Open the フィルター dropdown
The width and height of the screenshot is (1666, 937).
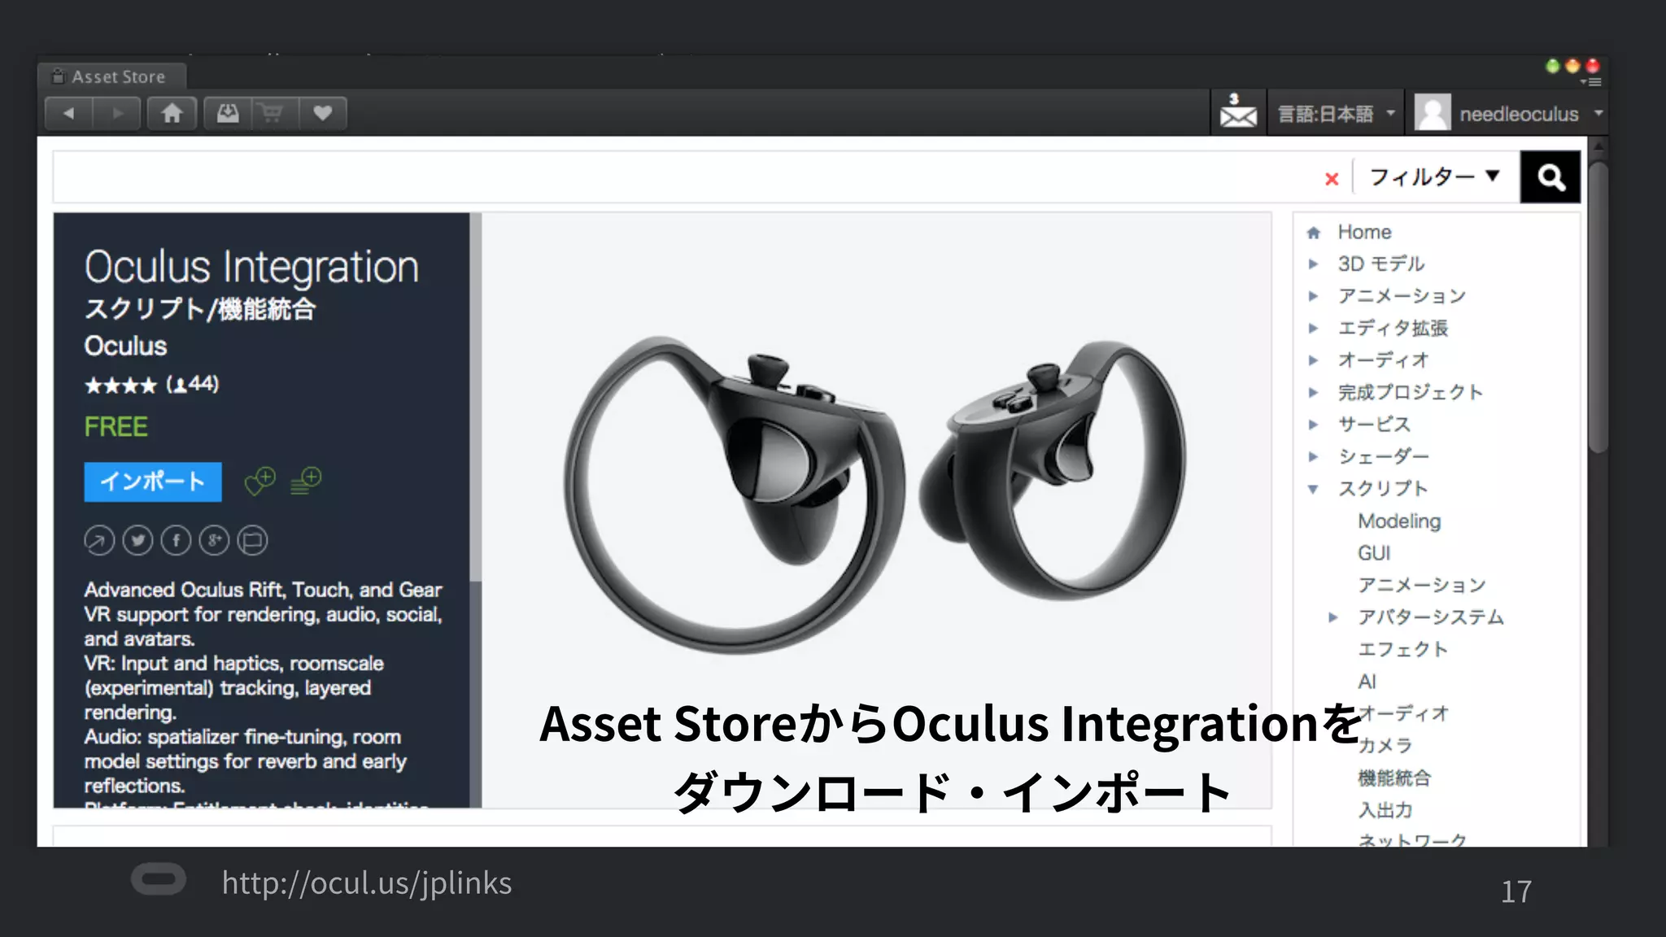click(x=1435, y=177)
